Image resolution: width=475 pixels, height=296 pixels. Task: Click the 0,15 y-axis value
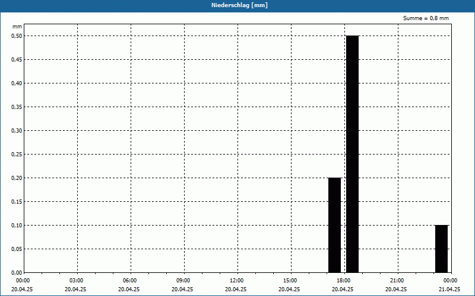click(17, 202)
